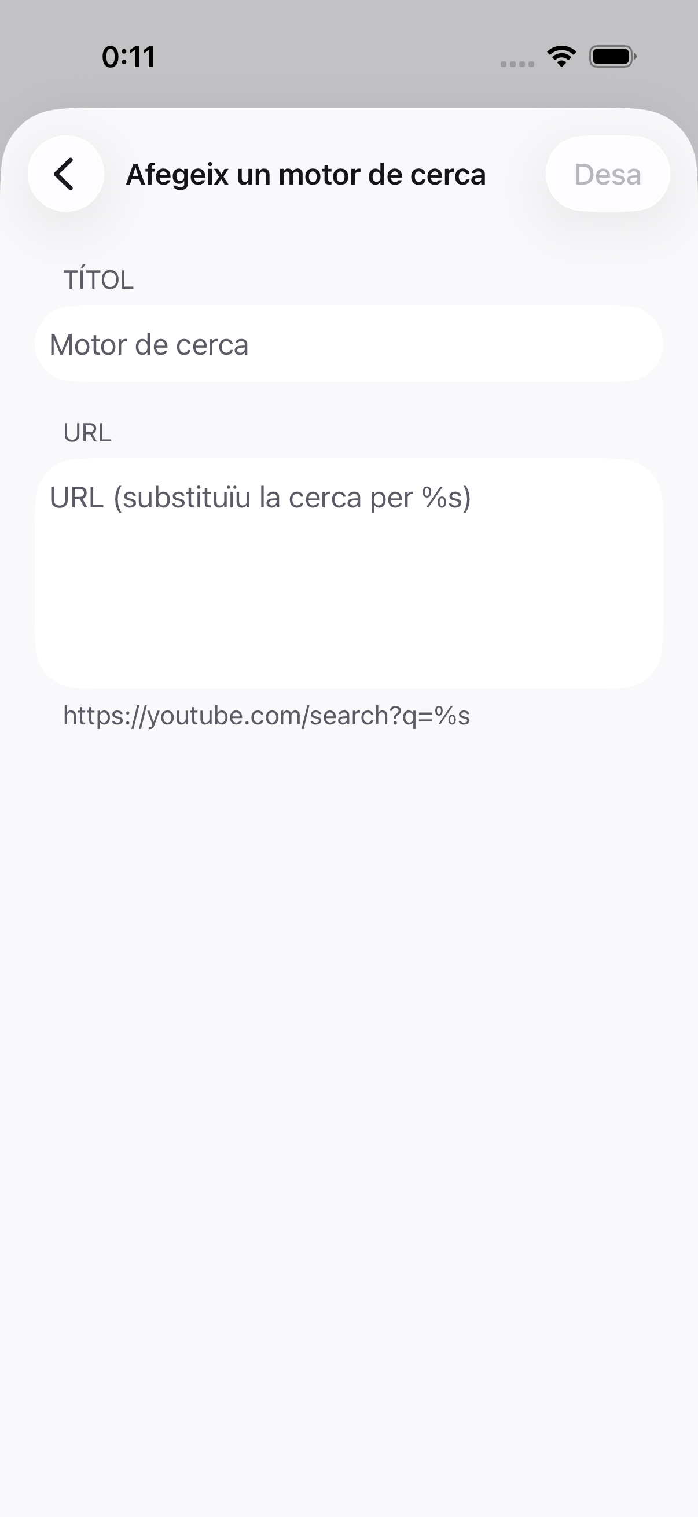This screenshot has height=1517, width=698.
Task: Click the TÍTOL section label
Action: point(98,279)
